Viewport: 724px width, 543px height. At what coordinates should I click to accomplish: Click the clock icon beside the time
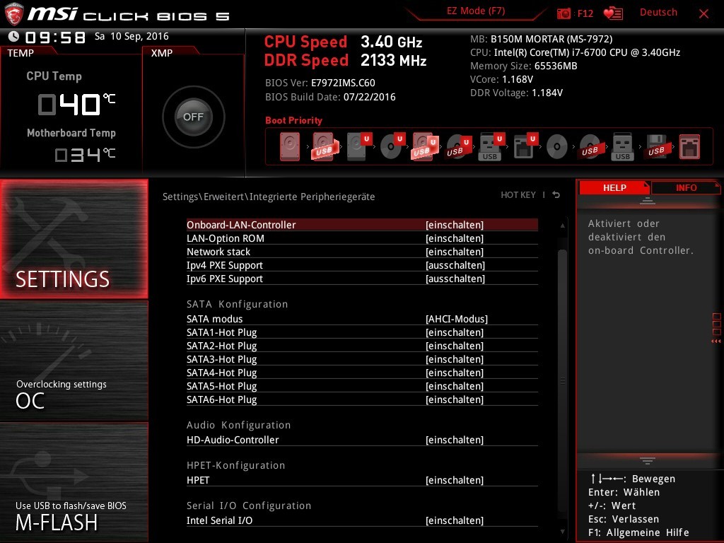tap(14, 37)
